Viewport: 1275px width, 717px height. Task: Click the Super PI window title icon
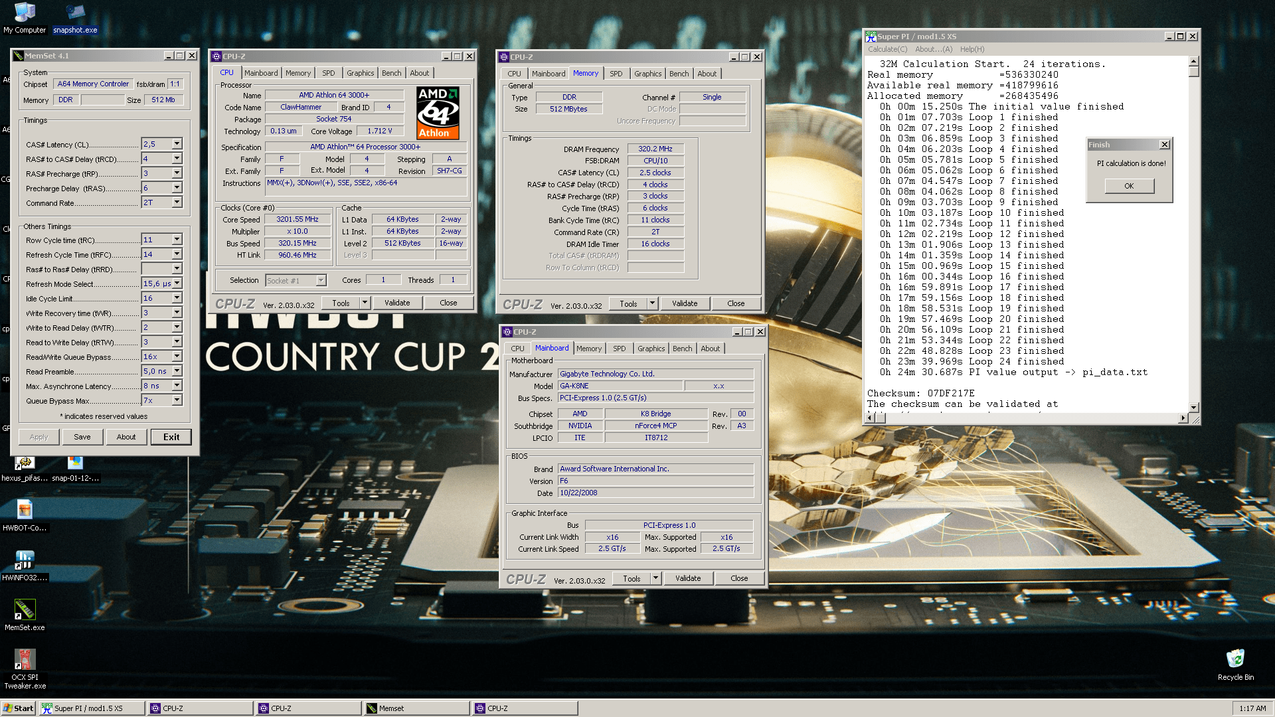(871, 37)
